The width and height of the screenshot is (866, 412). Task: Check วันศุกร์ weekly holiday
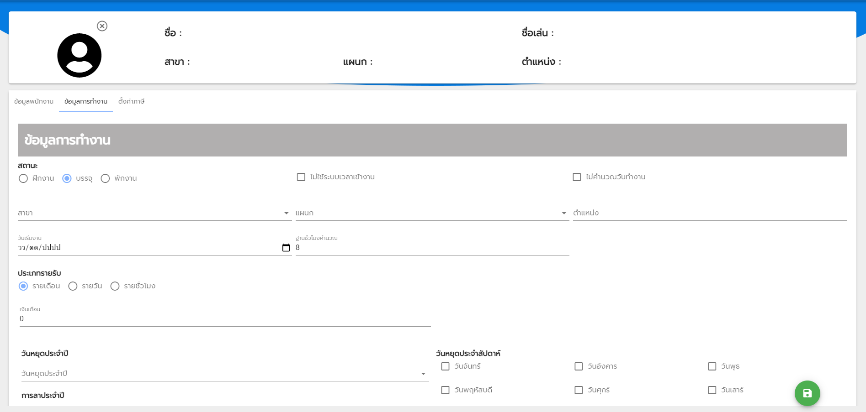point(579,390)
